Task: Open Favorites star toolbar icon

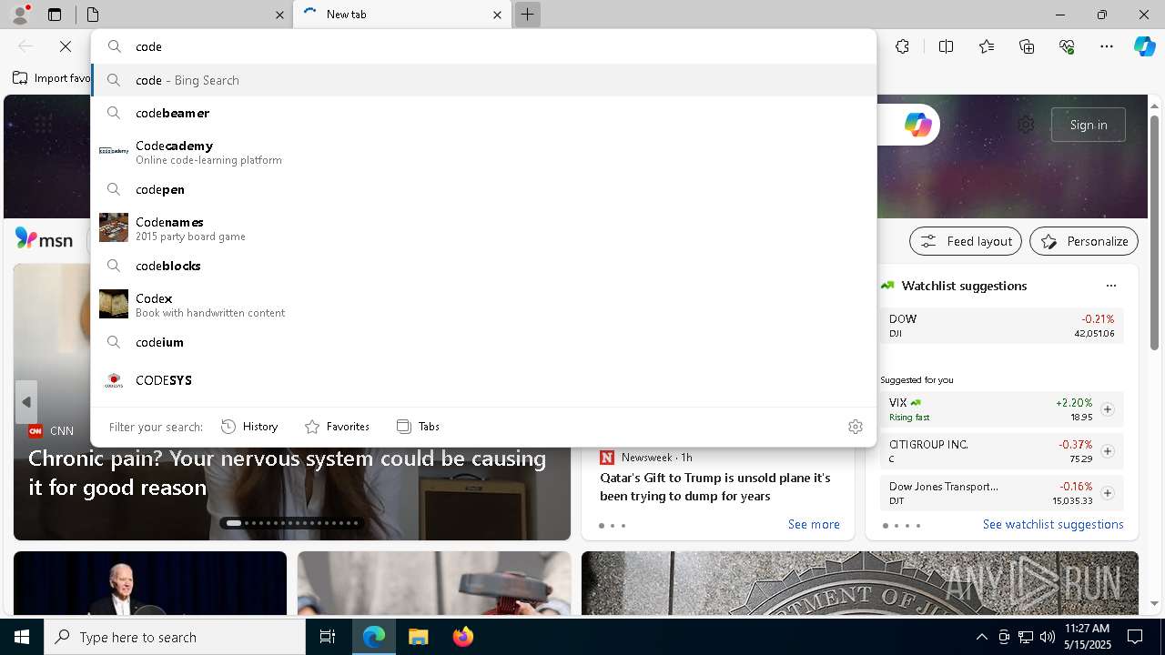Action: (x=987, y=46)
